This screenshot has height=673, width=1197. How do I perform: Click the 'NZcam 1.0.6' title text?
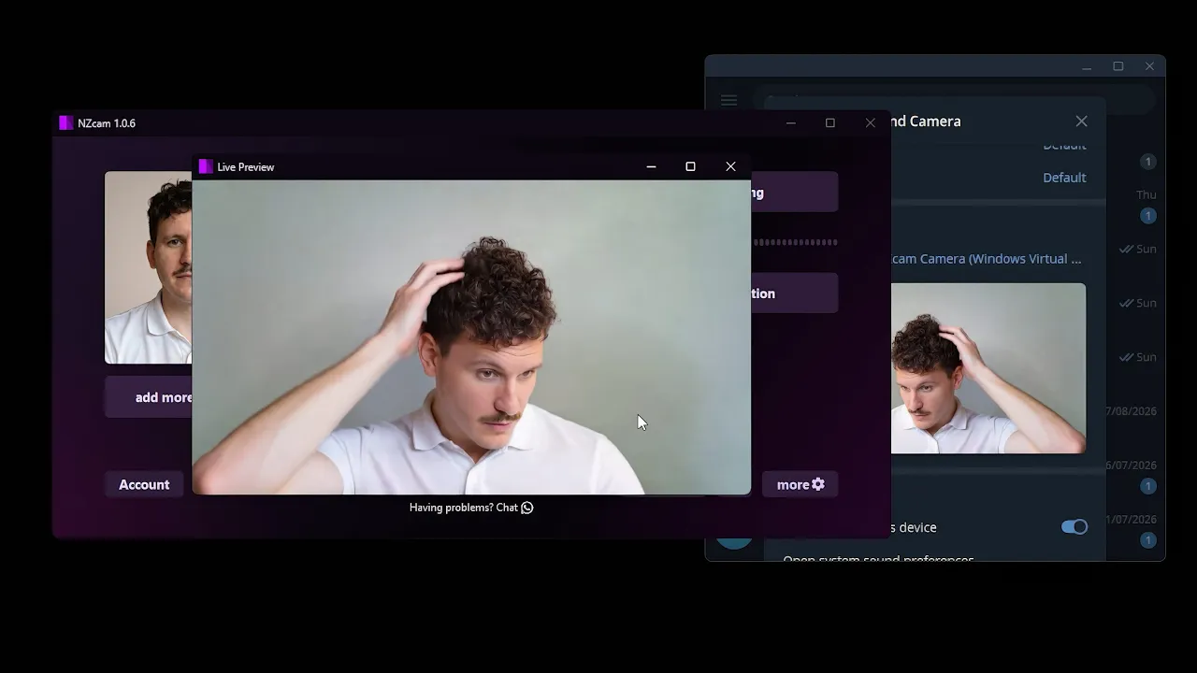[x=107, y=123]
